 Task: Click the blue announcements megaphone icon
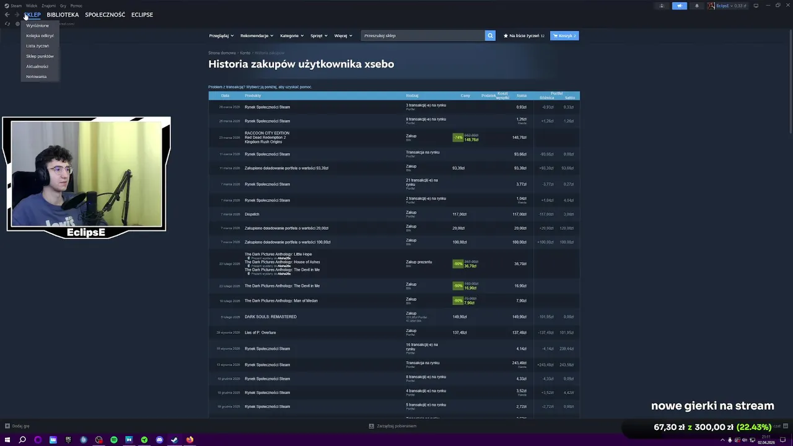pos(680,6)
